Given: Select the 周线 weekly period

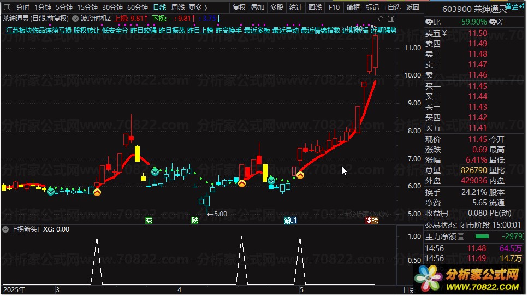Looking at the screenshot, I should coord(177,8).
